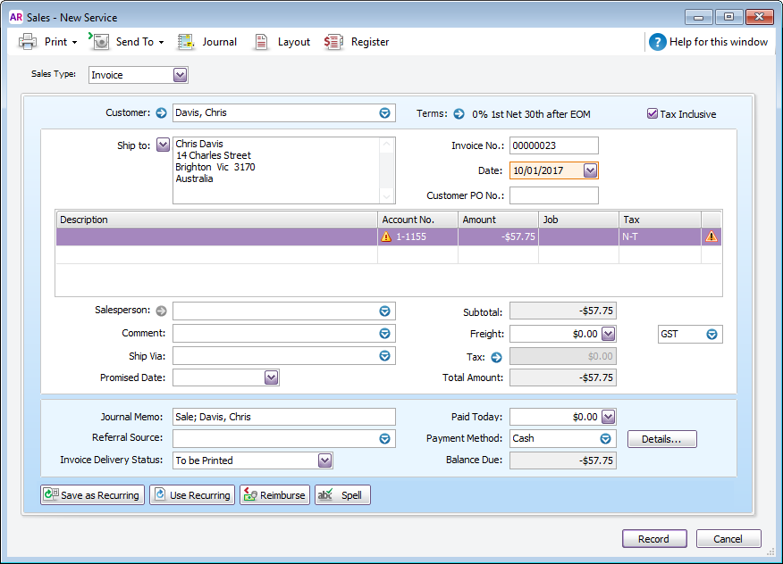Click the Salesperson zoom arrow
Viewport: 783px width, 564px height.
[161, 311]
